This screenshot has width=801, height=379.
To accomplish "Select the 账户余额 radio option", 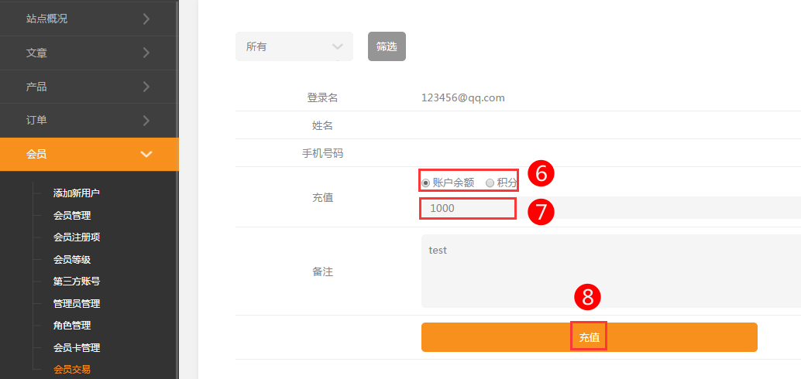I will pyautogui.click(x=426, y=183).
